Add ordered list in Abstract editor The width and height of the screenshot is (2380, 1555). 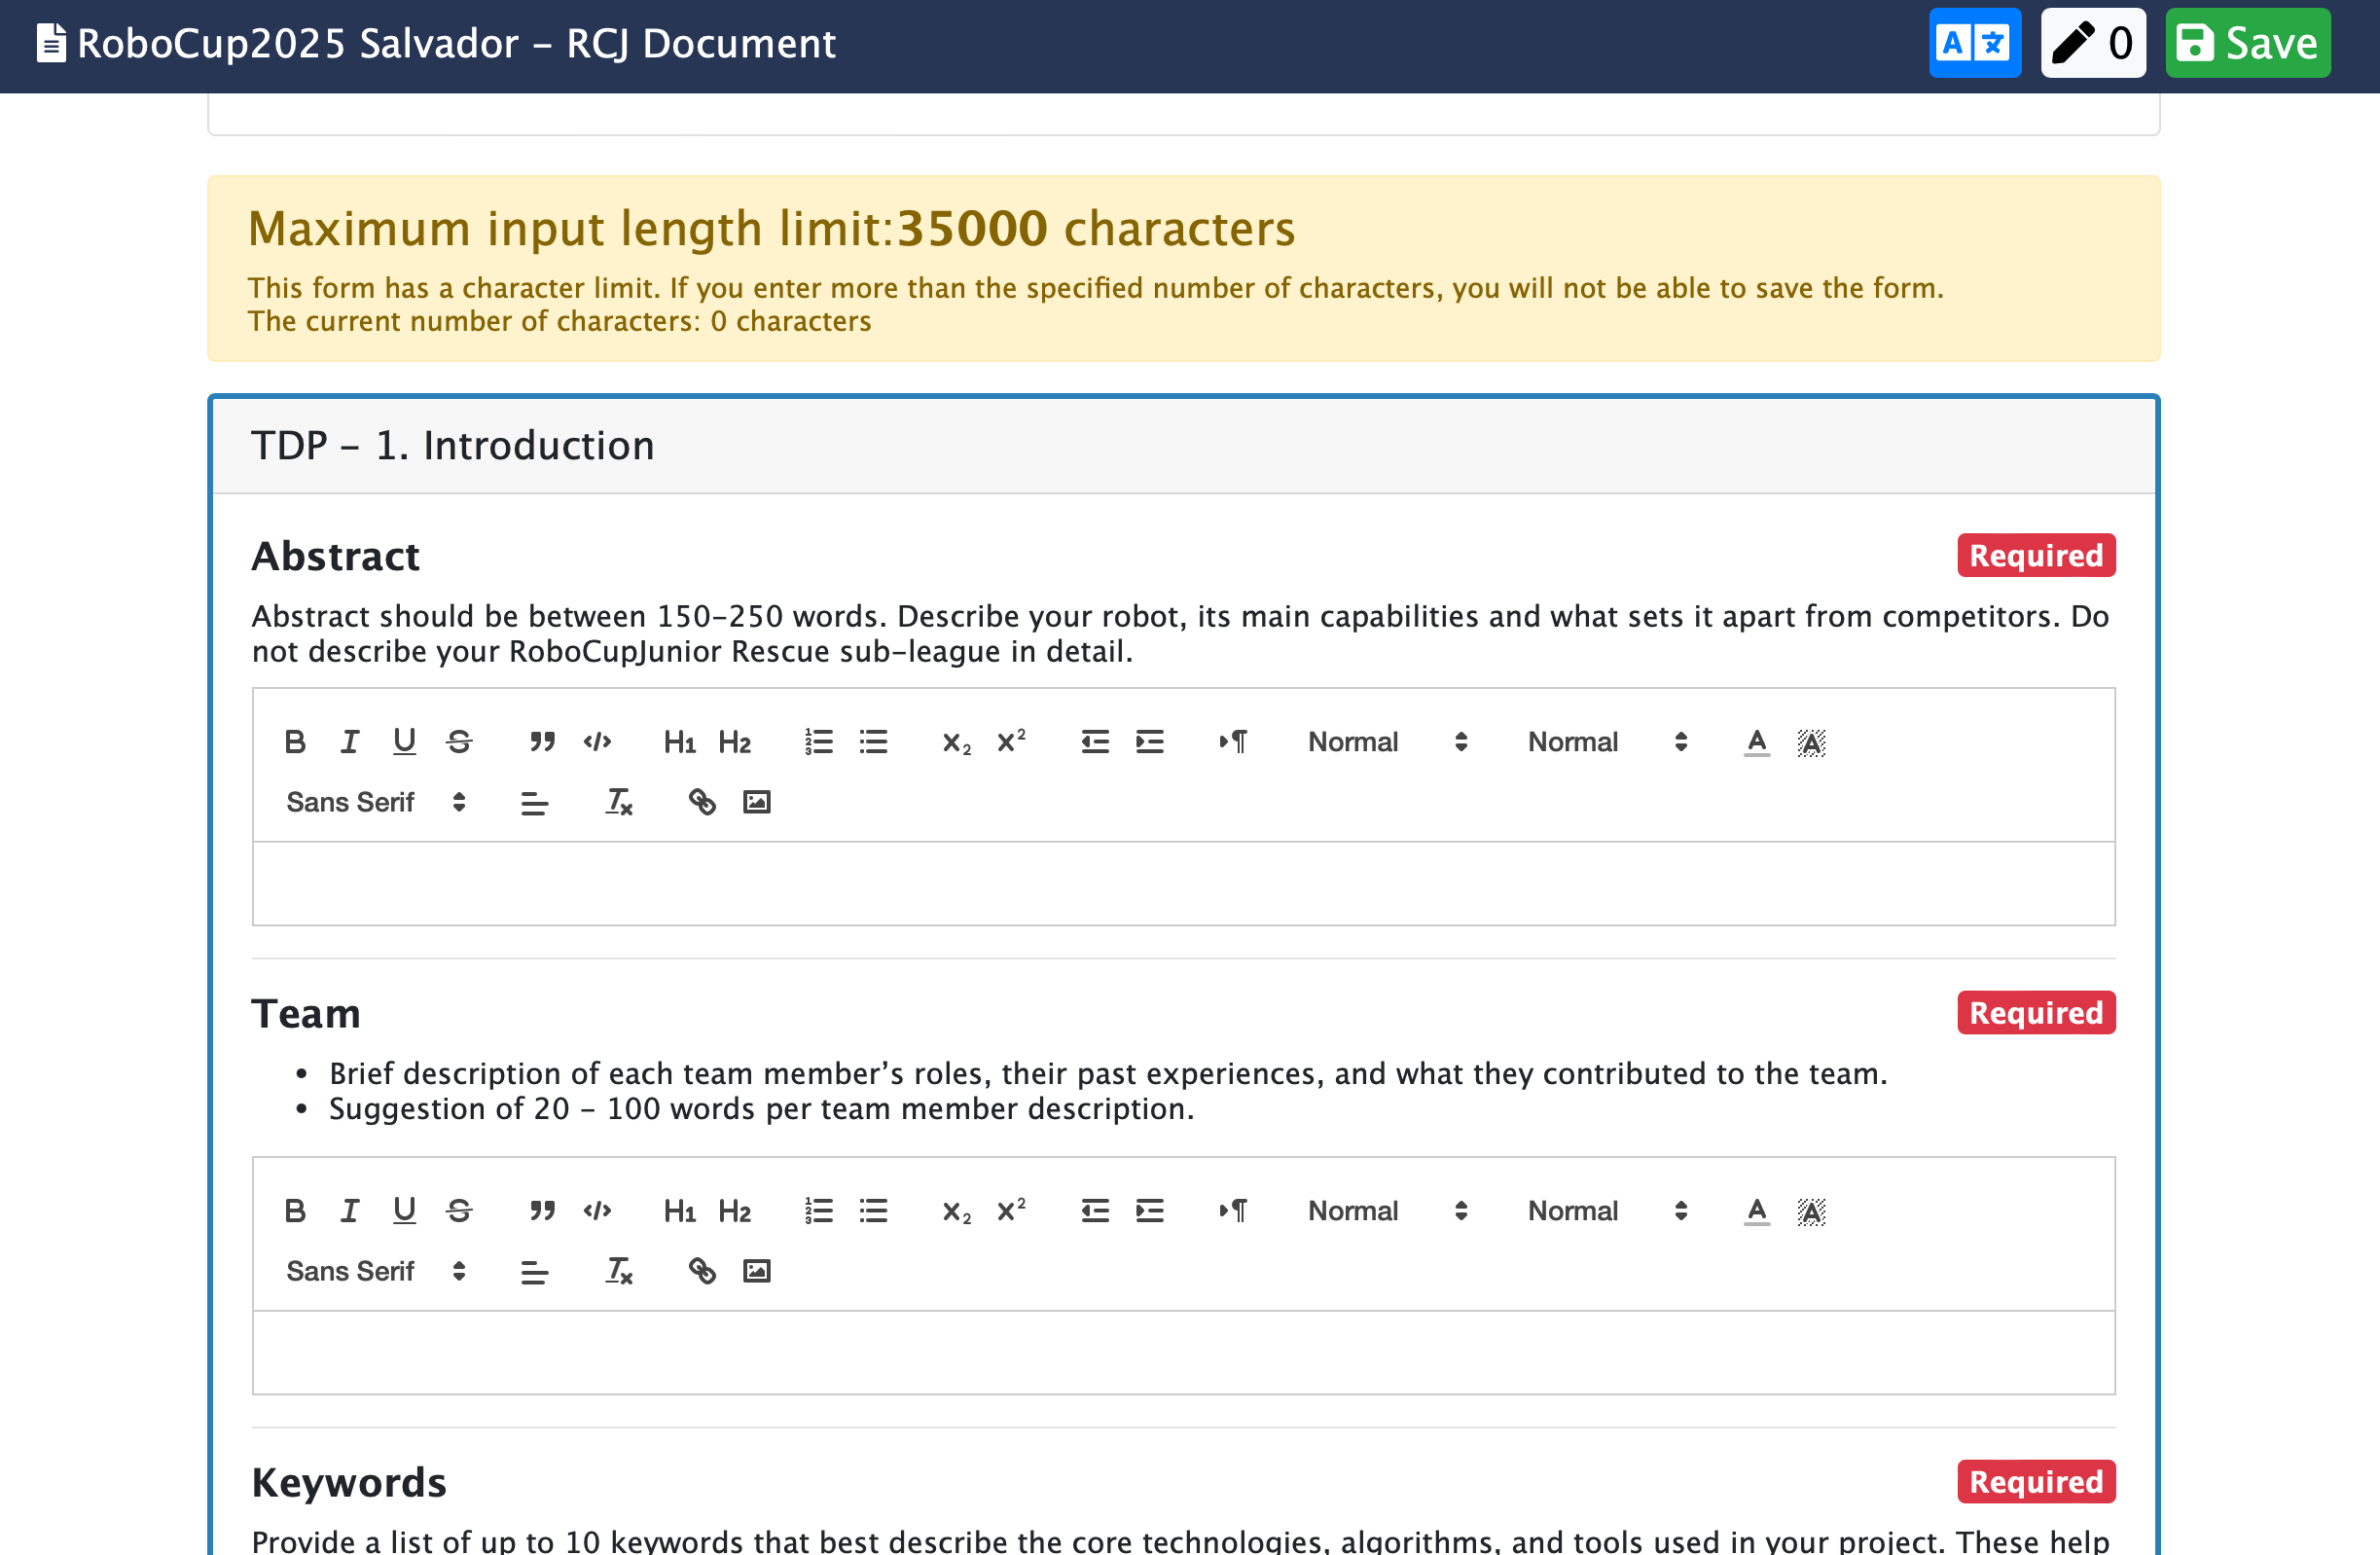818,742
